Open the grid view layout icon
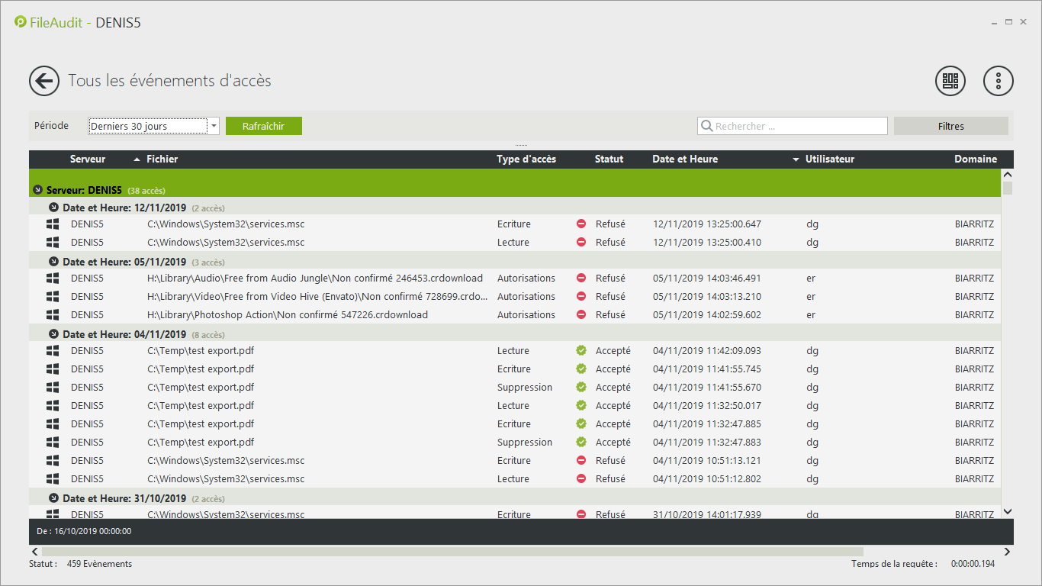Screen dimensions: 1042x586 950,81
